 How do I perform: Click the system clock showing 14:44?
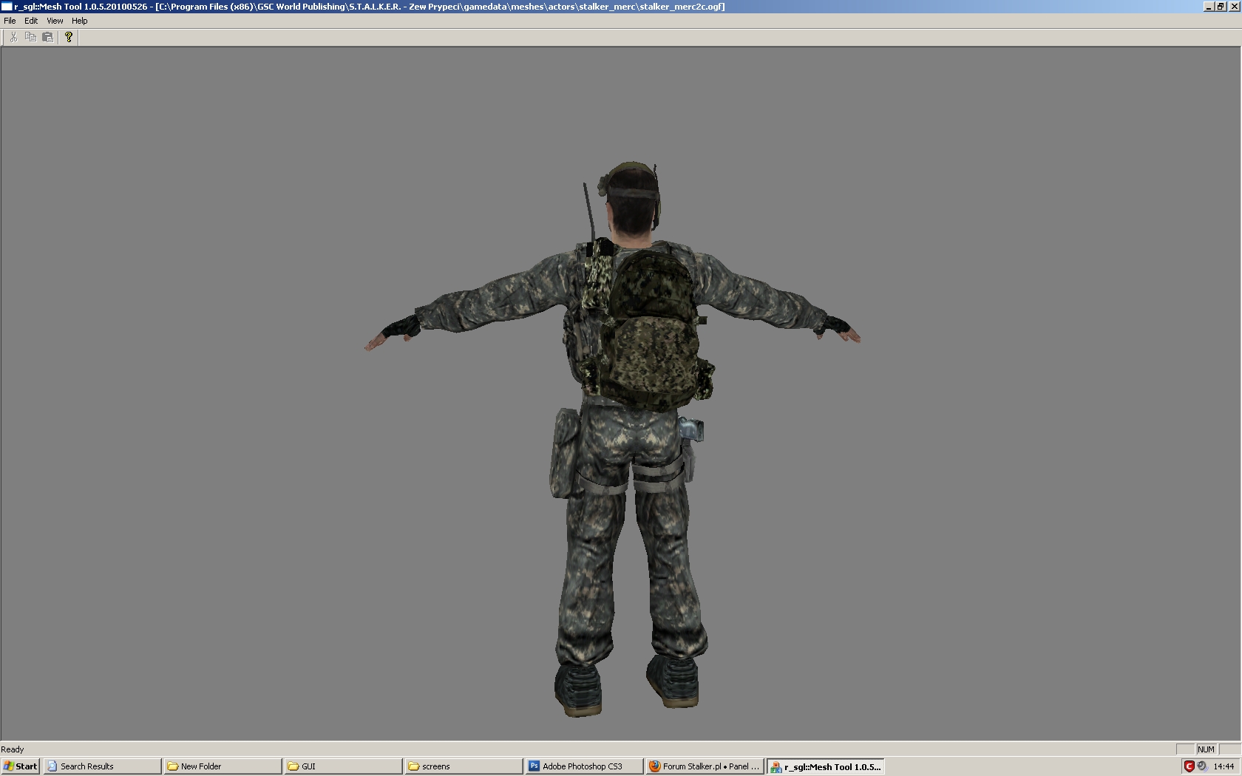point(1224,766)
